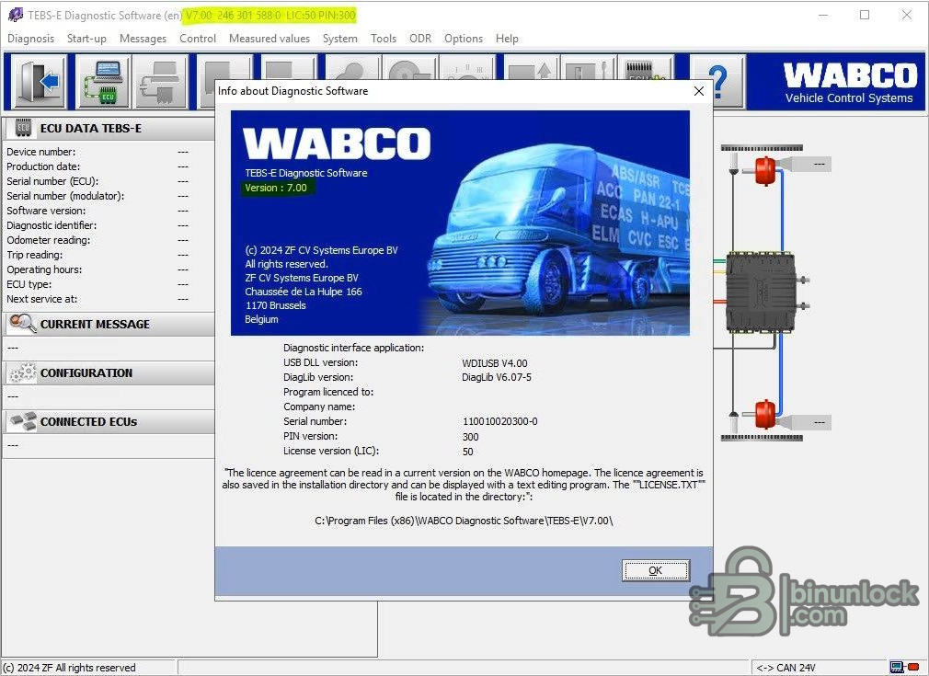
Task: Click the 'Program licenced to:' label
Action: point(328,392)
